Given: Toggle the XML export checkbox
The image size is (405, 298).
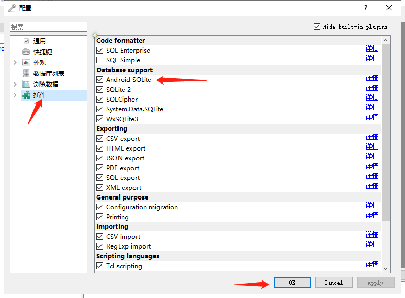Looking at the screenshot, I should tap(99, 187).
